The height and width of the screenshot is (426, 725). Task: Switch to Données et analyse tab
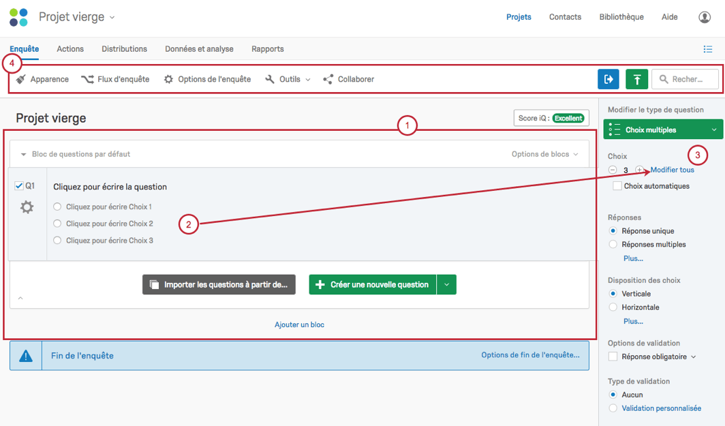click(x=199, y=49)
